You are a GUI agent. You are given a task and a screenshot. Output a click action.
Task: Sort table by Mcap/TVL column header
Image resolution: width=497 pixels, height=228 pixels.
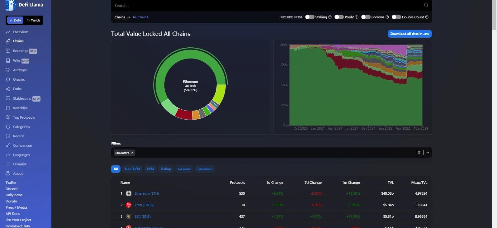coord(419,183)
